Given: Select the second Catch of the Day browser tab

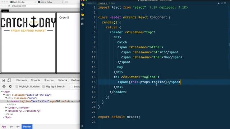Looking at the screenshot, I should point(50,2).
